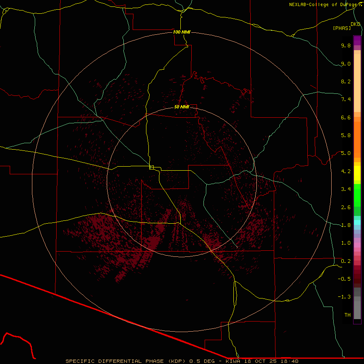The width and height of the screenshot is (364, 364).
Task: Click the 6.6 color scale value
Action: 346,117
